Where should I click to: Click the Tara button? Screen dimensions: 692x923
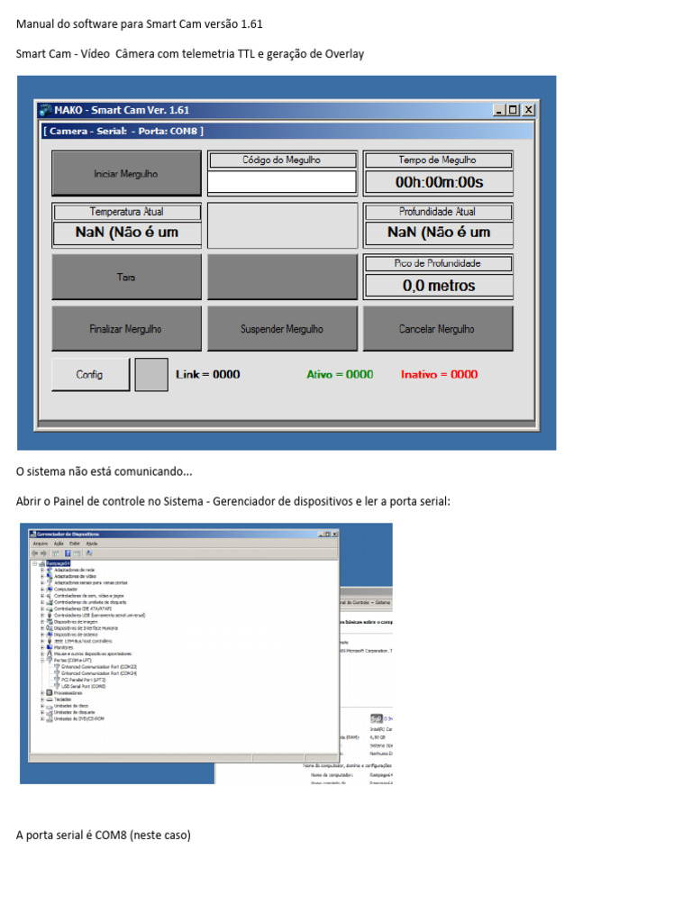click(x=126, y=277)
